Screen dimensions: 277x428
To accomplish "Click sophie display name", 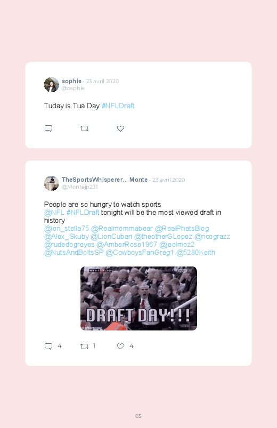I will 71,81.
